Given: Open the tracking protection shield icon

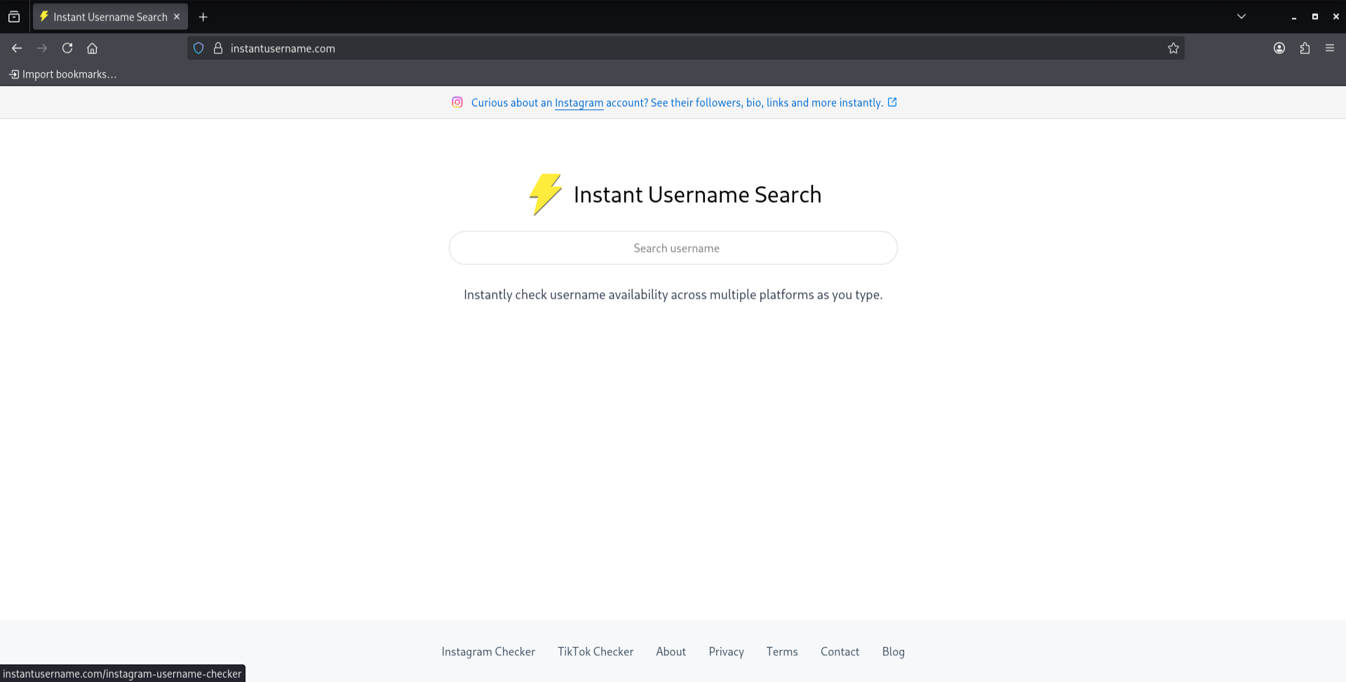Looking at the screenshot, I should point(198,48).
